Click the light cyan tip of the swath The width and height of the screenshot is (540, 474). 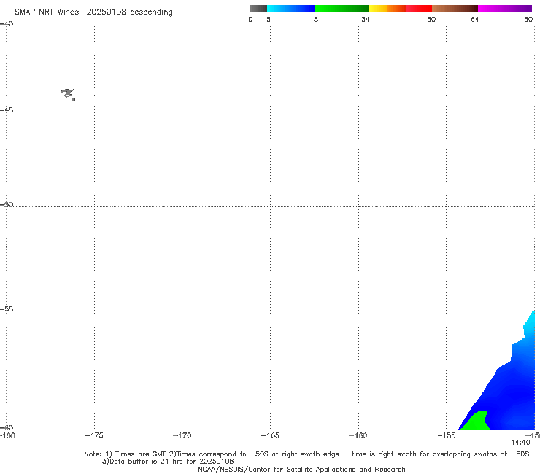click(530, 324)
